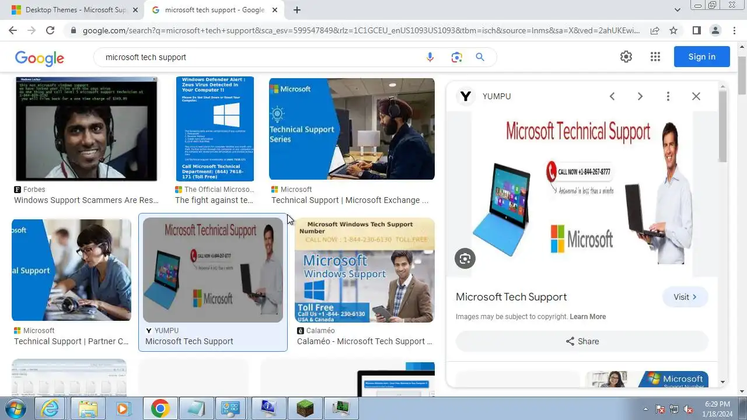
Task: Click the Windows Start orb
Action: pos(16,408)
